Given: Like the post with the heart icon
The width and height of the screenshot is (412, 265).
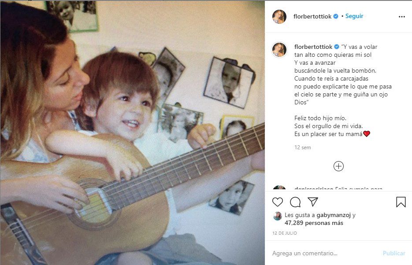Looking at the screenshot, I should pyautogui.click(x=278, y=202).
